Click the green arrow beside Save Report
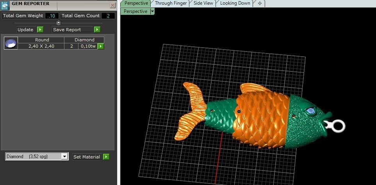This screenshot has width=376, height=185. point(97,30)
